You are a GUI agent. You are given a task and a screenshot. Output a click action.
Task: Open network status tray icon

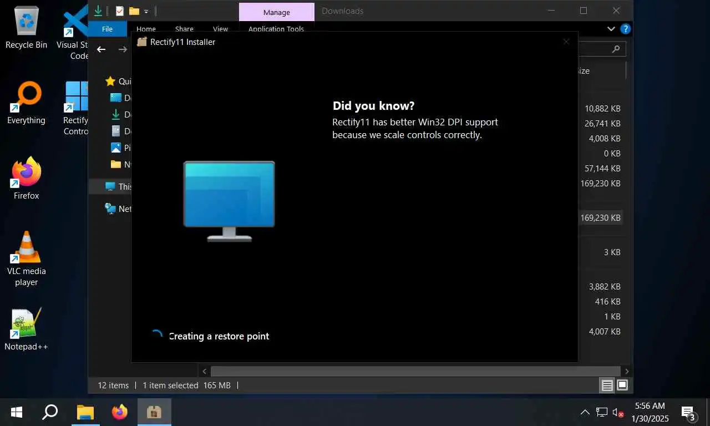click(602, 412)
